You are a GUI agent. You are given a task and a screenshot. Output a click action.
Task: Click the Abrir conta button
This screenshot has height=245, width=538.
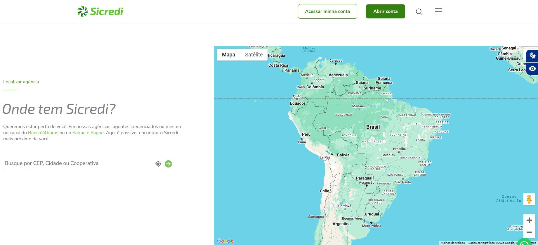click(385, 11)
